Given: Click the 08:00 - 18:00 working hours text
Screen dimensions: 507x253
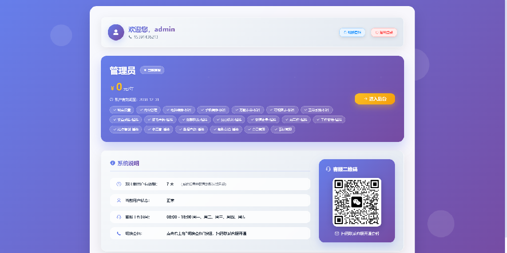Looking at the screenshot, I should click(206, 217).
